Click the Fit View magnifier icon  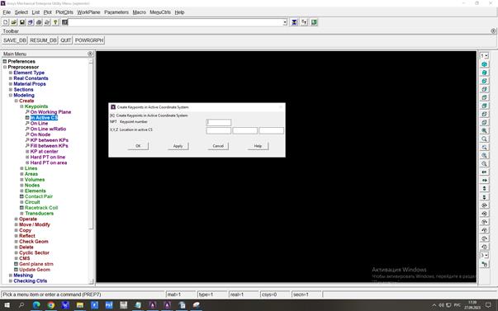click(x=484, y=130)
